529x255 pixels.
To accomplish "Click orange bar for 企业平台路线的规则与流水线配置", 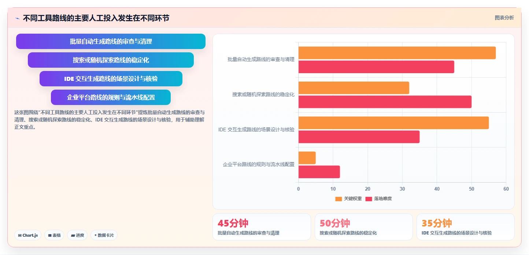I will click(x=307, y=158).
